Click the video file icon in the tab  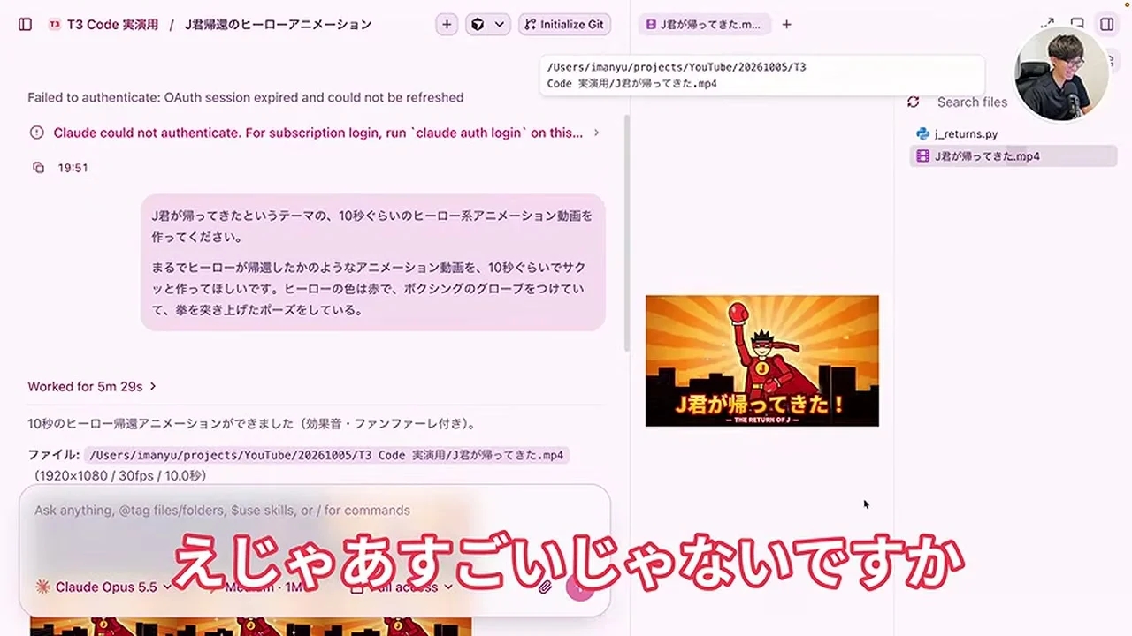(x=652, y=25)
